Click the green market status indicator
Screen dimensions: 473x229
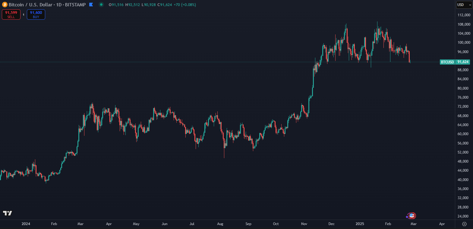[x=101, y=5]
